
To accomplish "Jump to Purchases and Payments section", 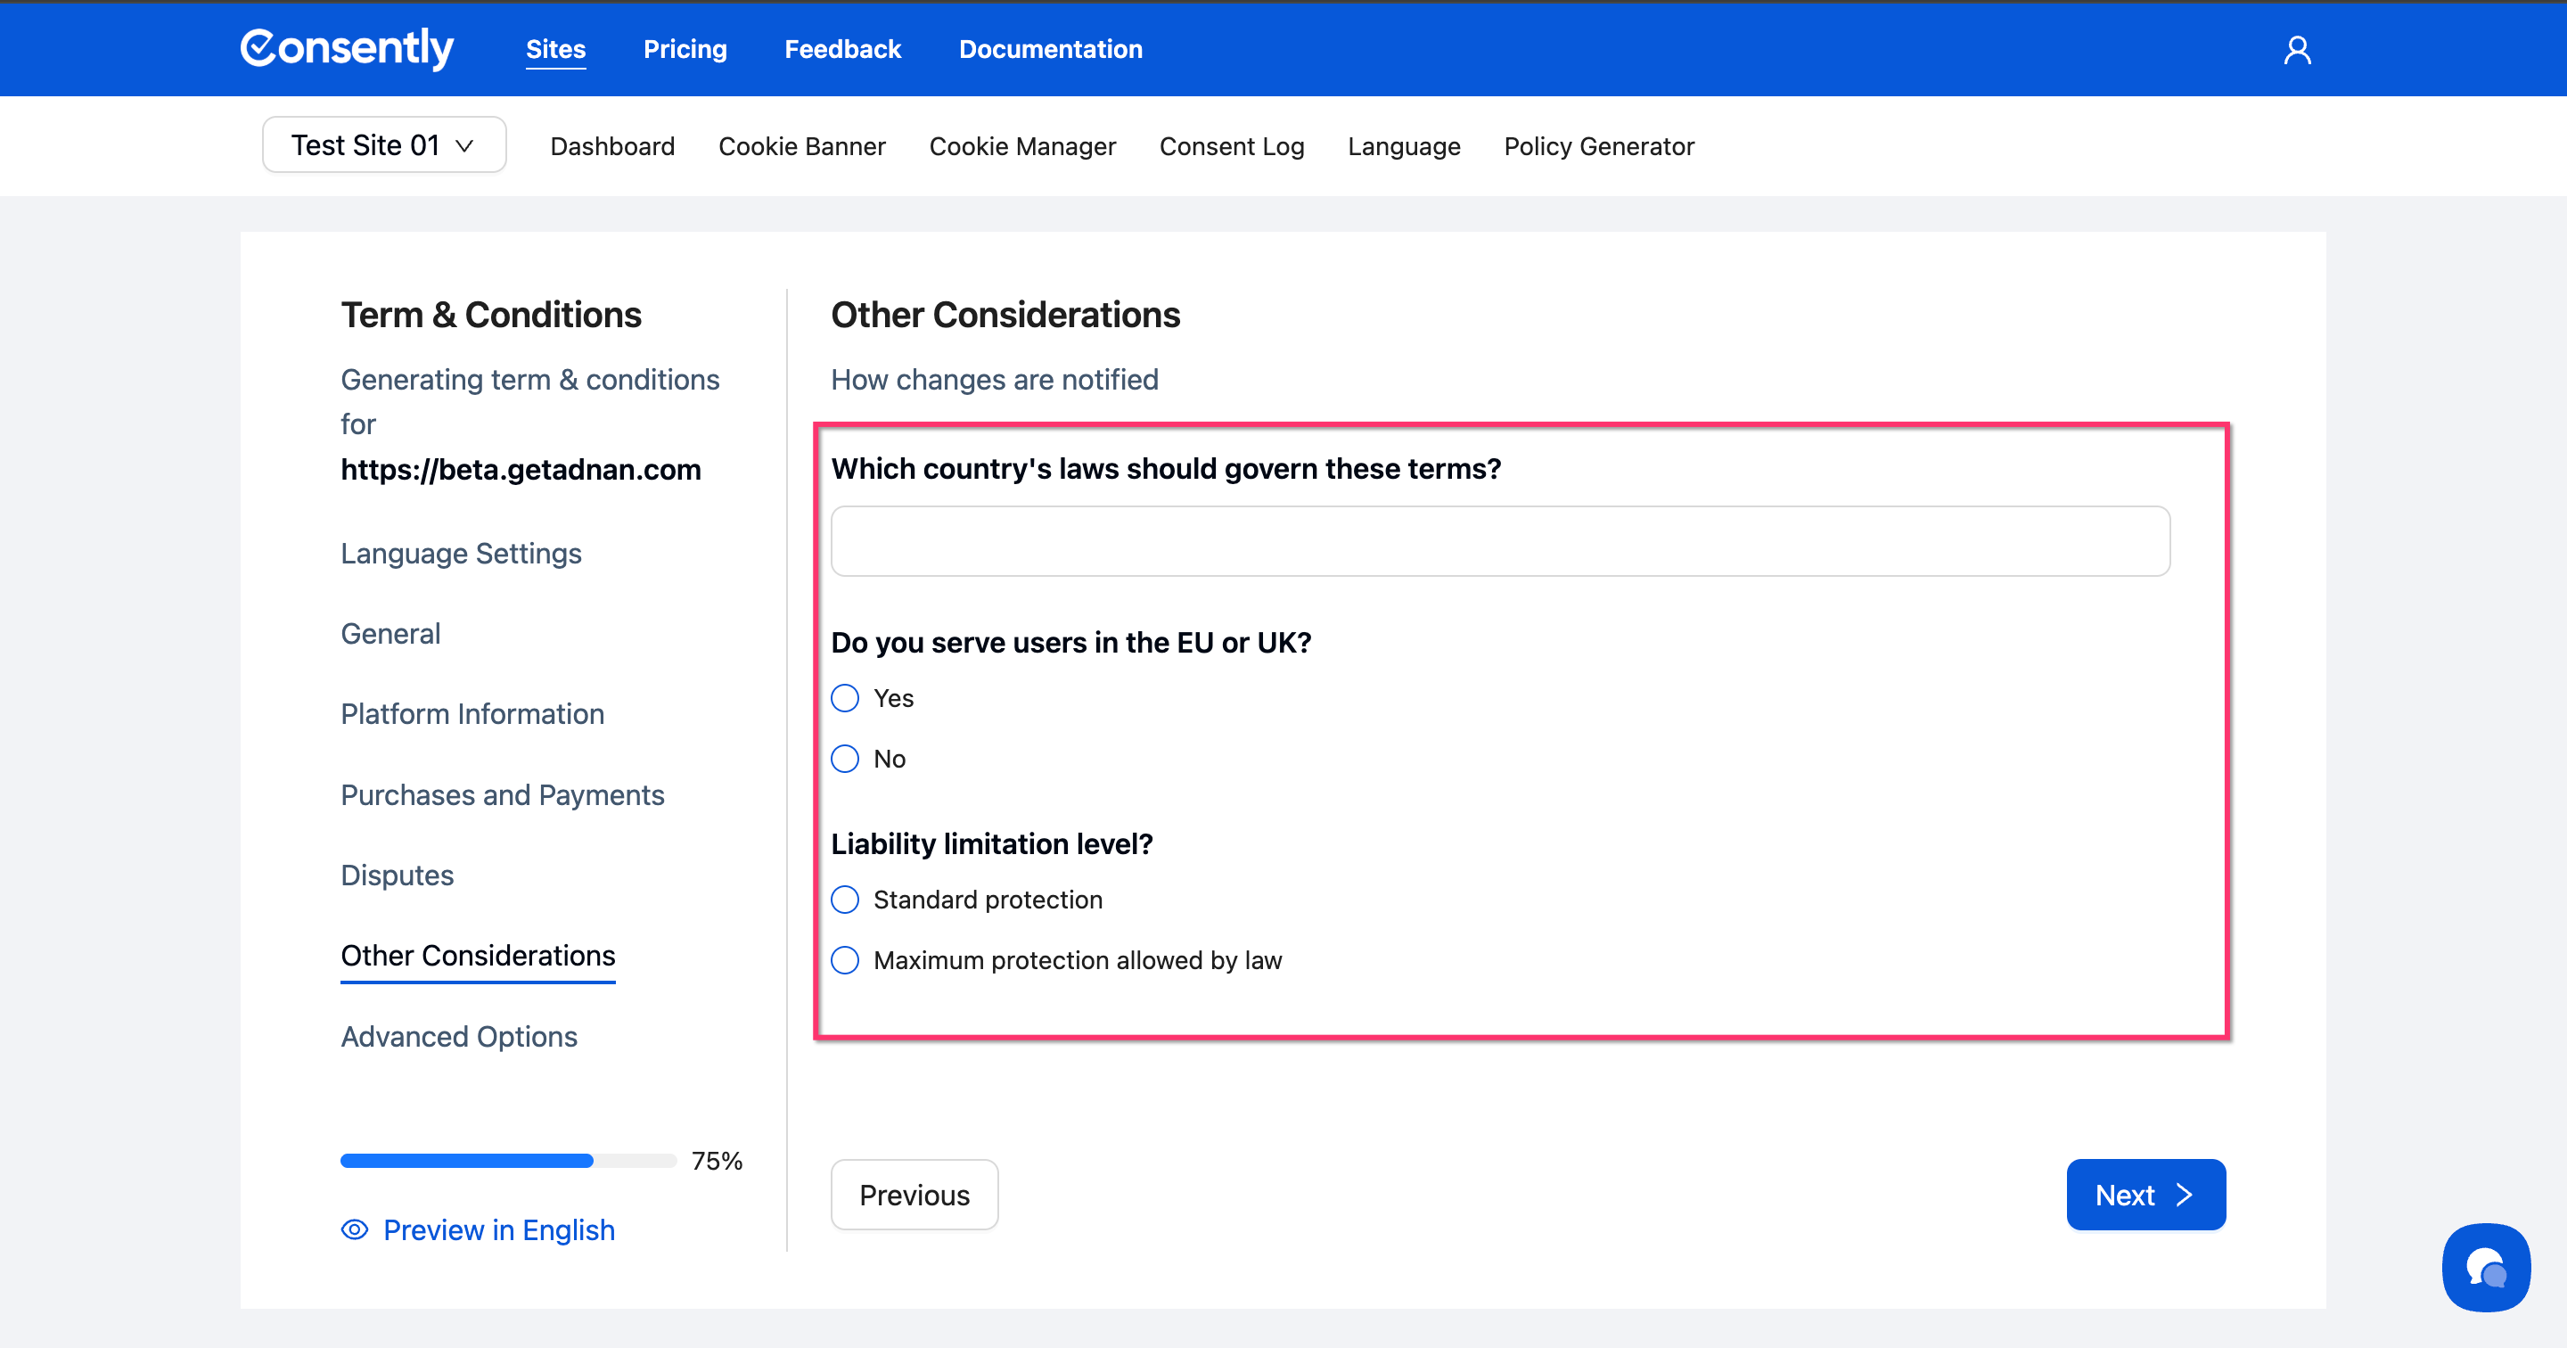I will point(502,794).
